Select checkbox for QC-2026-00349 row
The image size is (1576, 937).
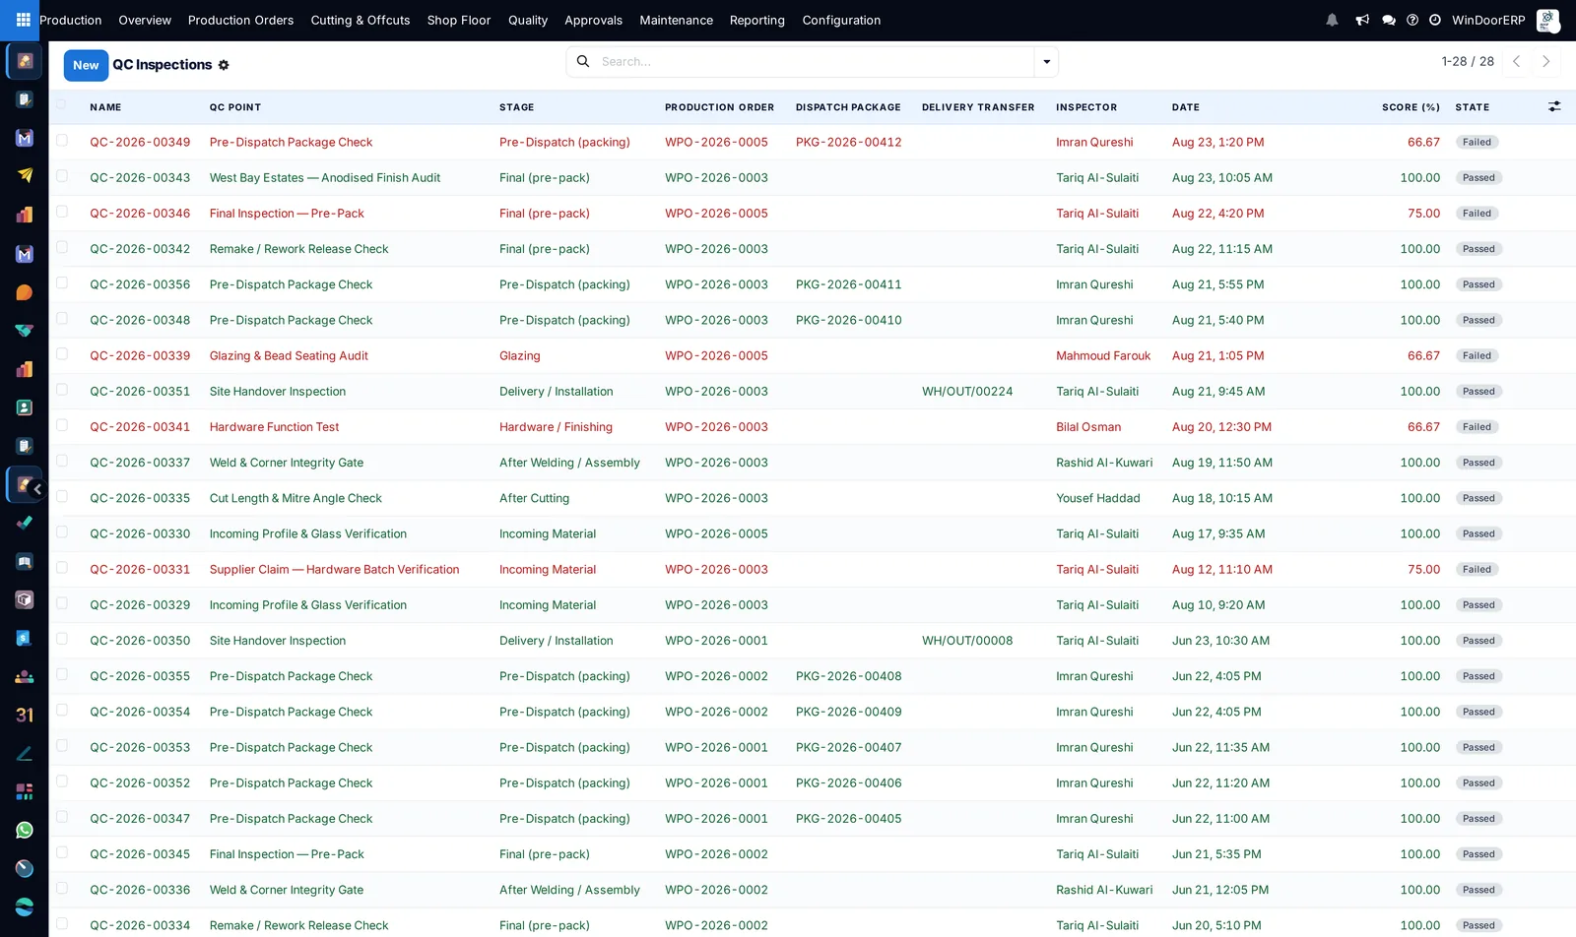point(62,141)
